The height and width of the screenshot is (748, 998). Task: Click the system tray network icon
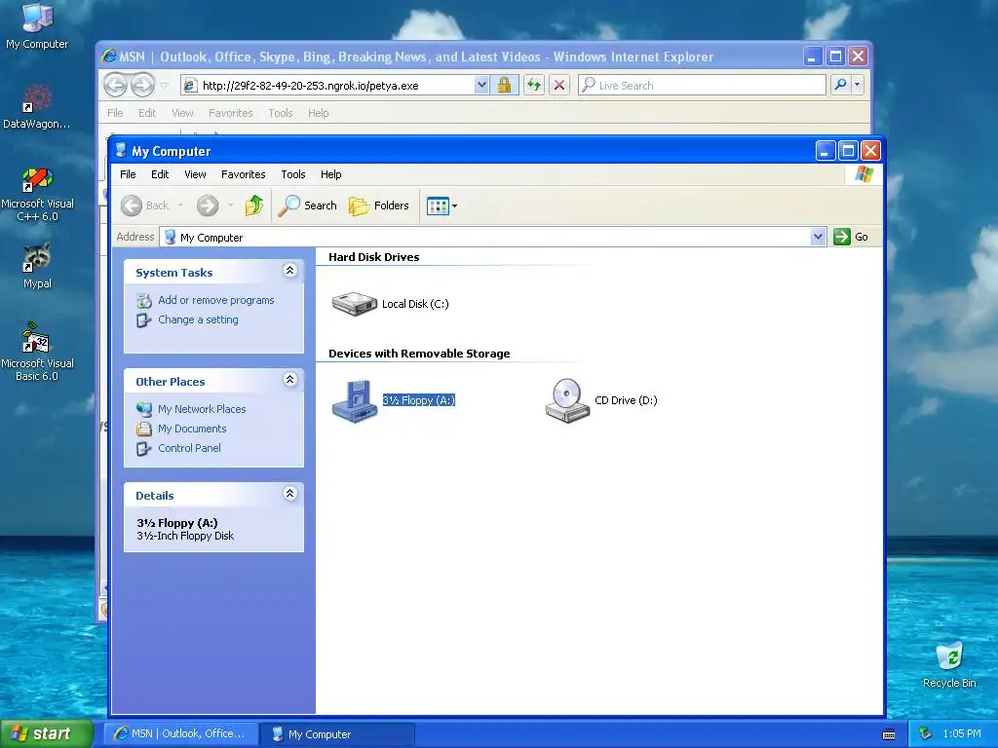pyautogui.click(x=926, y=734)
